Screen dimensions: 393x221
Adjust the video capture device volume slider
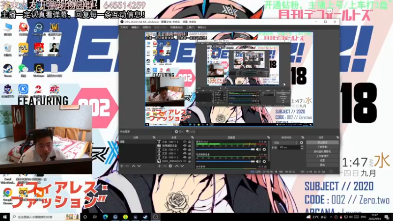click(x=225, y=162)
